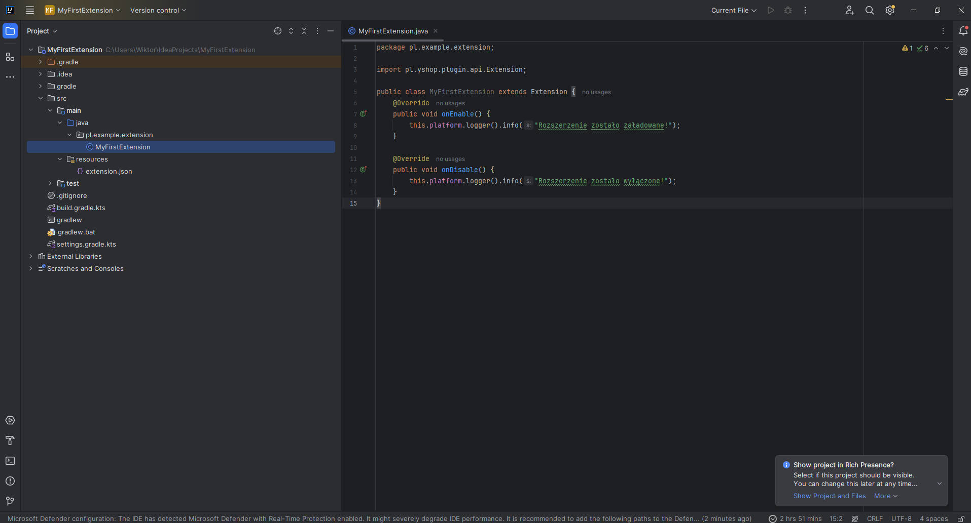Expand the Rich Presence notification
The width and height of the screenshot is (971, 523).
pyautogui.click(x=940, y=484)
